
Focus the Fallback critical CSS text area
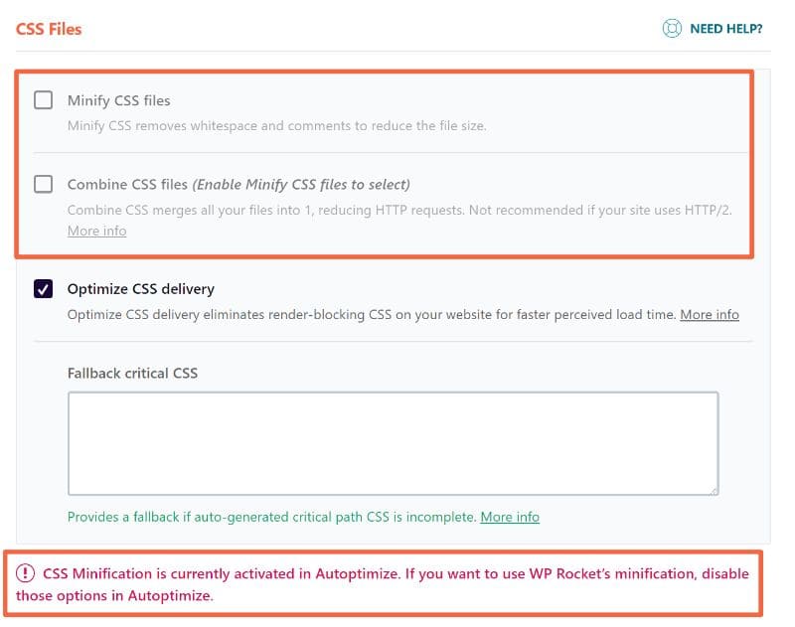(x=393, y=442)
